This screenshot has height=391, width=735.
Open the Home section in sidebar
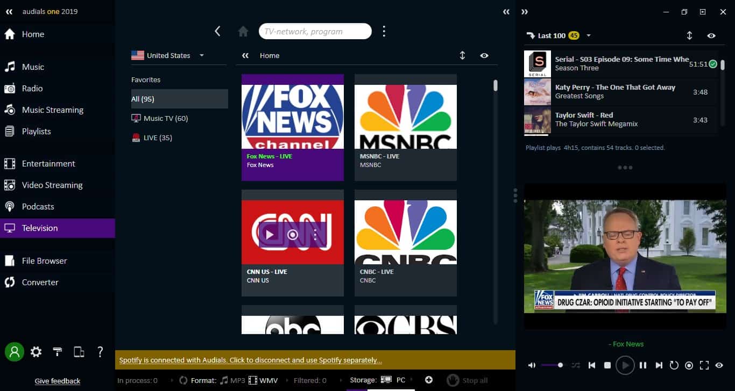(58, 34)
